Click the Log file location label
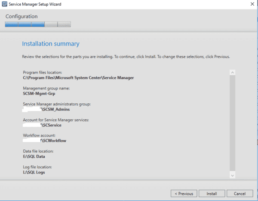 (x=37, y=167)
